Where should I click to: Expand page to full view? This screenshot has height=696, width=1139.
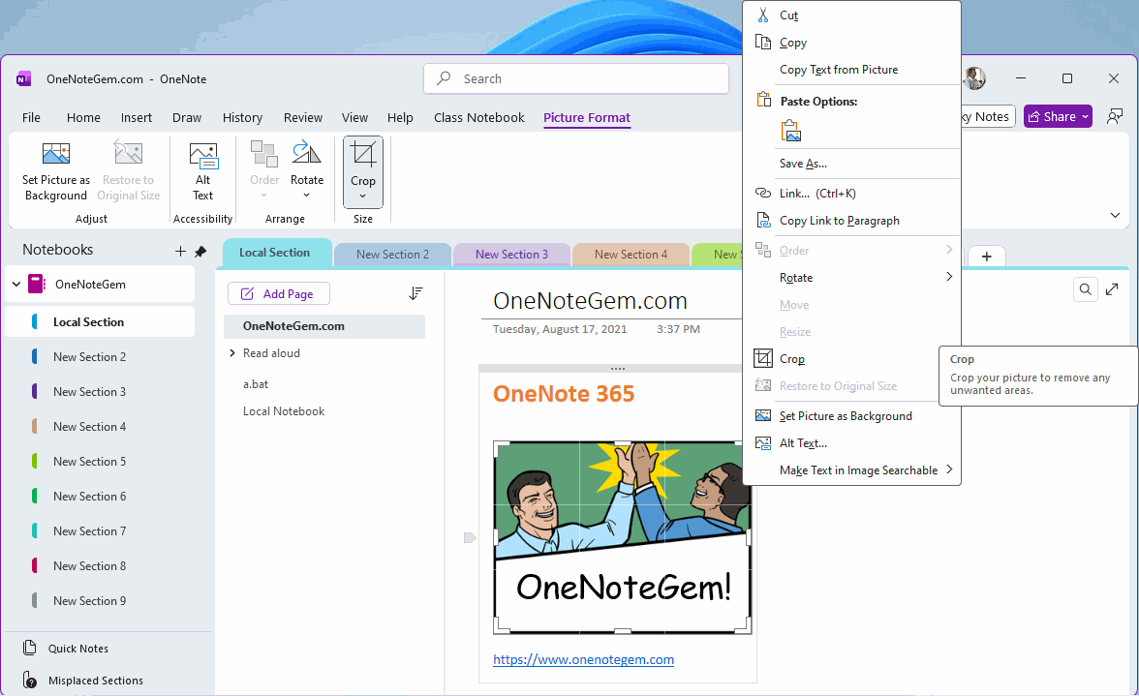coord(1112,289)
